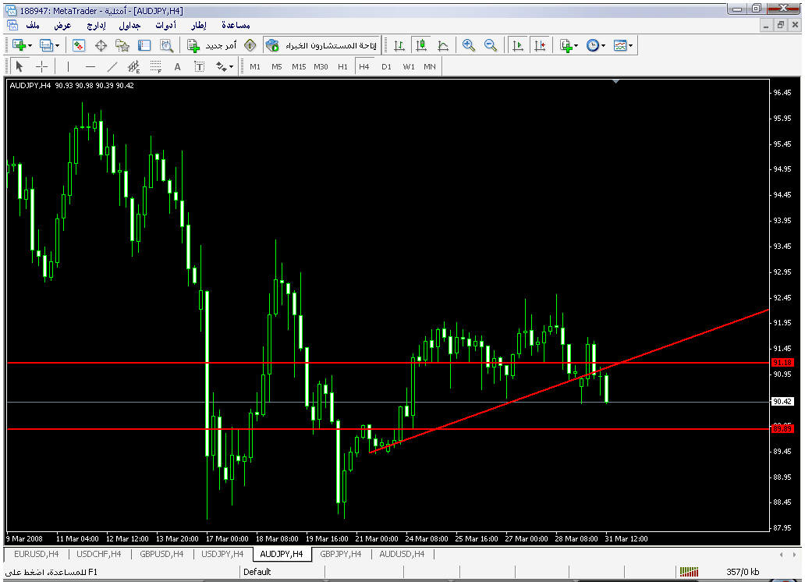Select the Fibonacci retracement tool
Screen dimensions: 805x582
[155, 66]
